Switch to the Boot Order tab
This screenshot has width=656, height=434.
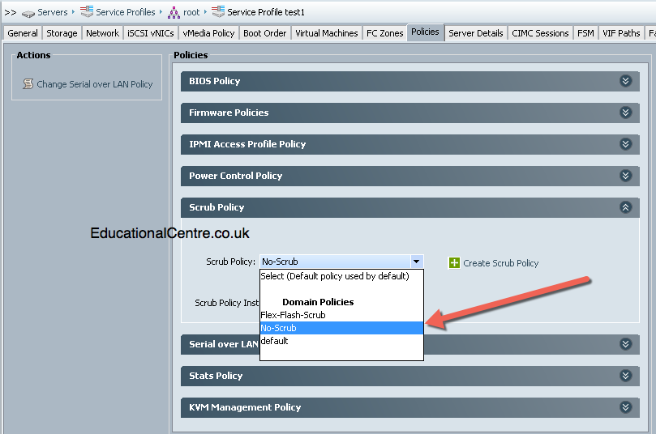pos(265,33)
